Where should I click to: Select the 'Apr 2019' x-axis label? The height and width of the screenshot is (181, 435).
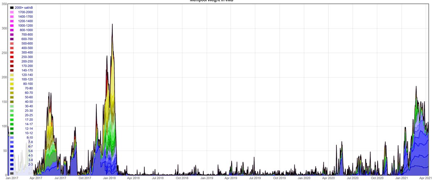pyautogui.click(x=231, y=178)
